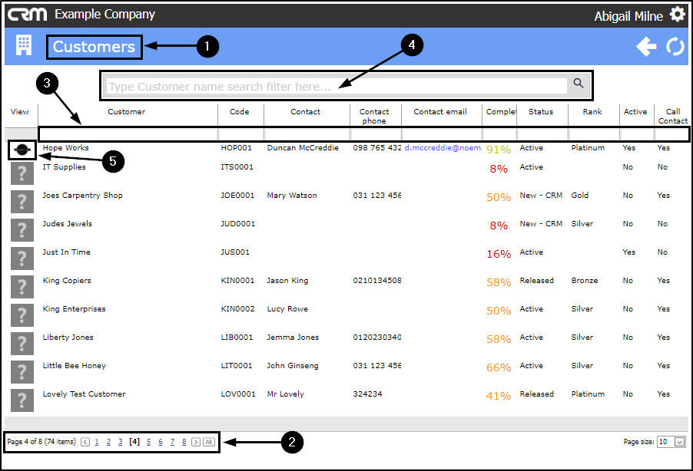Image resolution: width=693 pixels, height=471 pixels.
Task: Open settings via the gear icon
Action: click(677, 14)
